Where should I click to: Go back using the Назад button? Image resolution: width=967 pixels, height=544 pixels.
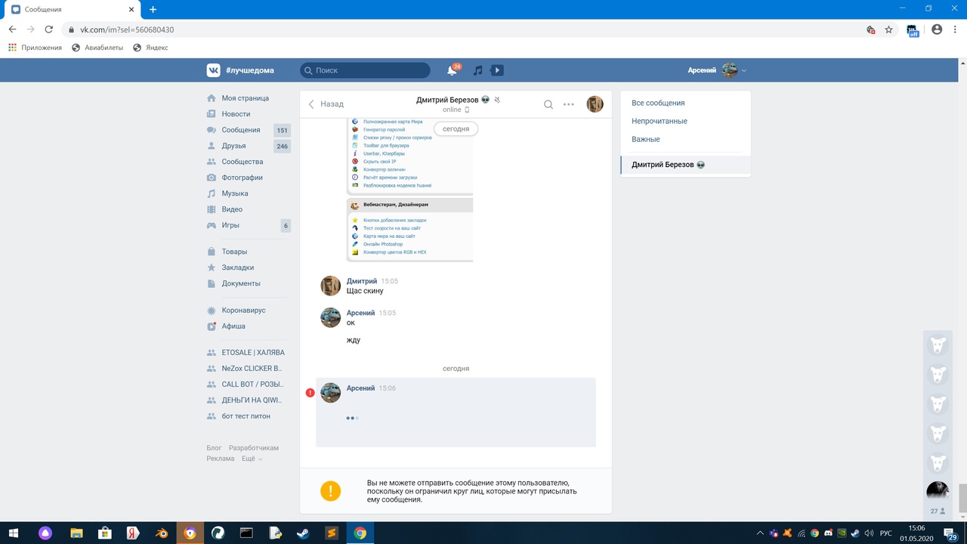pos(326,104)
